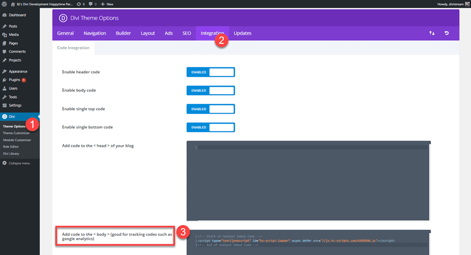This screenshot has height=255, width=471.
Task: Click the Users person icon
Action: point(4,89)
